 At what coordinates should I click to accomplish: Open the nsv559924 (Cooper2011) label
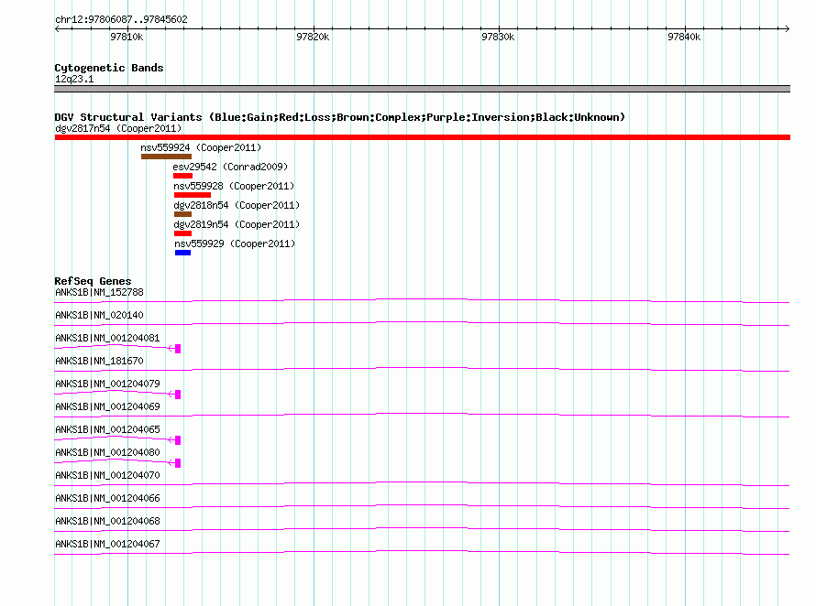coord(201,147)
